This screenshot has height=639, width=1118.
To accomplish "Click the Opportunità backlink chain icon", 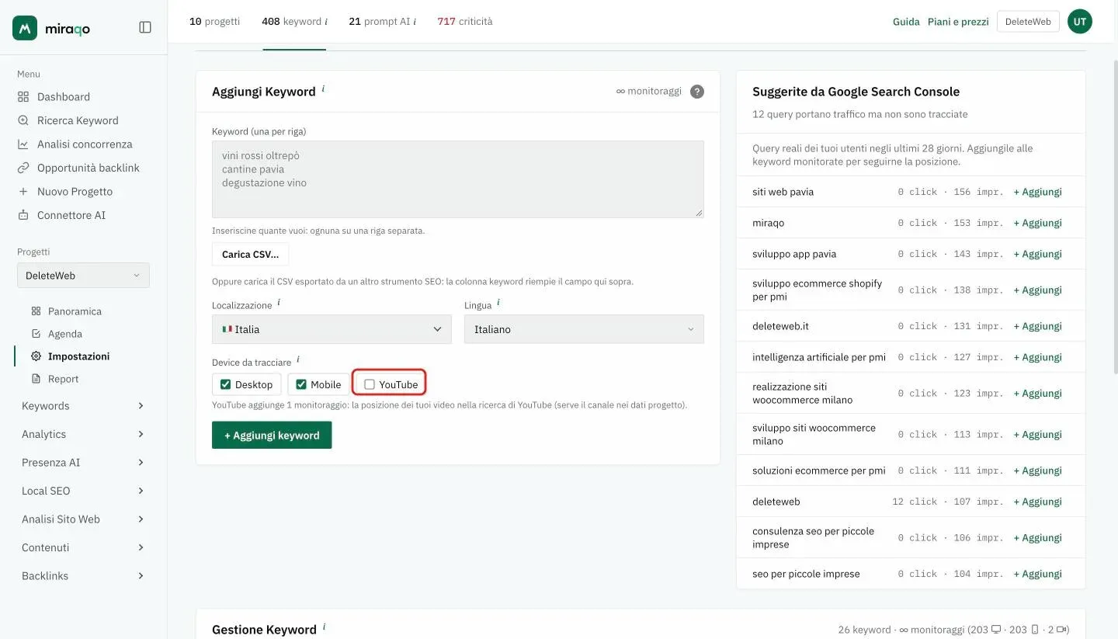I will coord(23,168).
